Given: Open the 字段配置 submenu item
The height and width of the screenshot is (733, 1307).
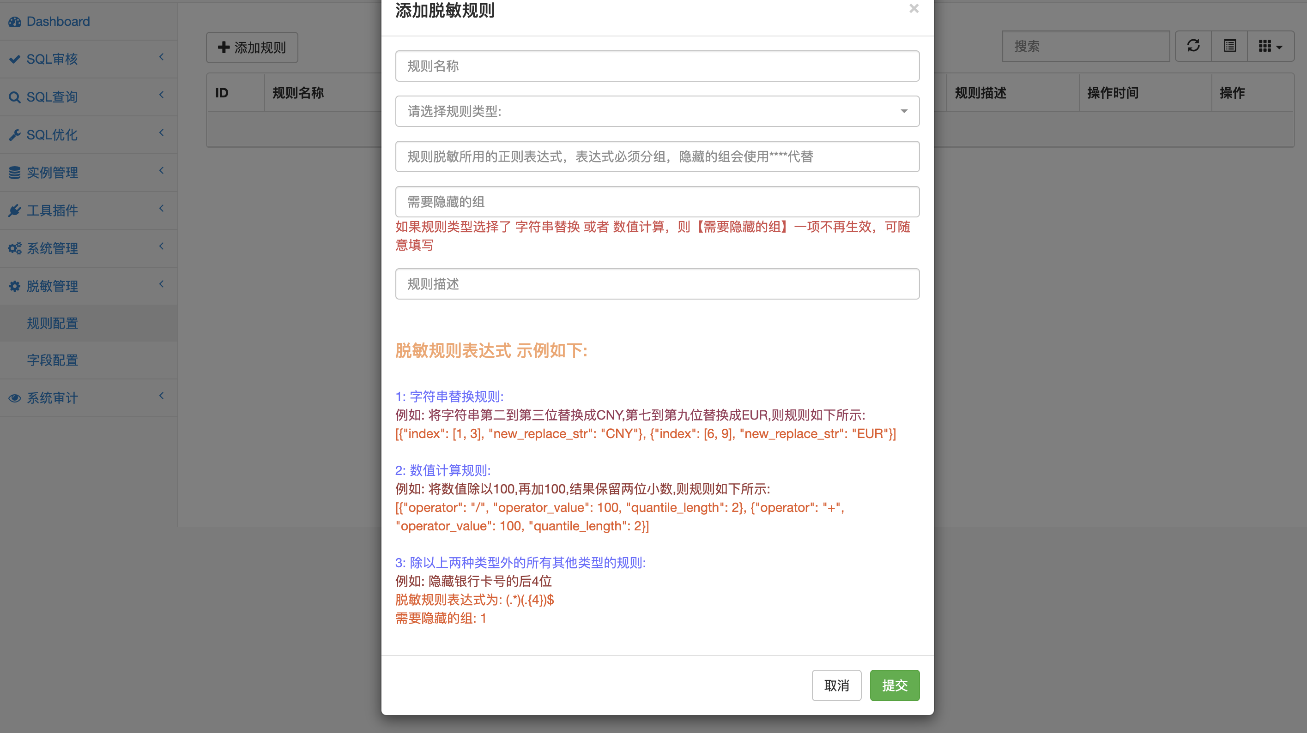Looking at the screenshot, I should (52, 360).
